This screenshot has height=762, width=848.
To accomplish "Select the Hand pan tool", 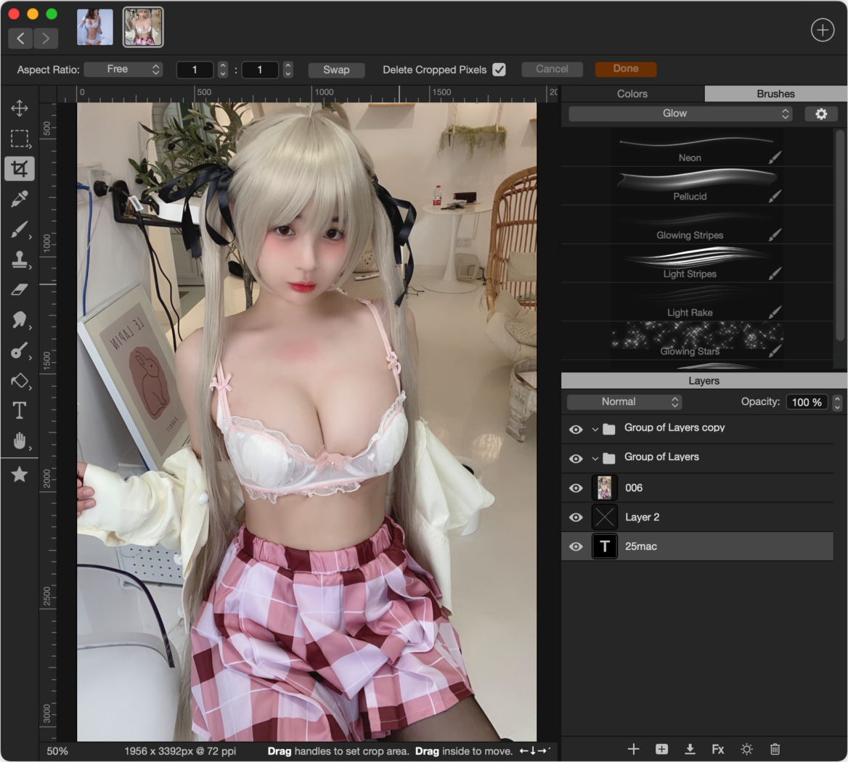I will click(20, 441).
